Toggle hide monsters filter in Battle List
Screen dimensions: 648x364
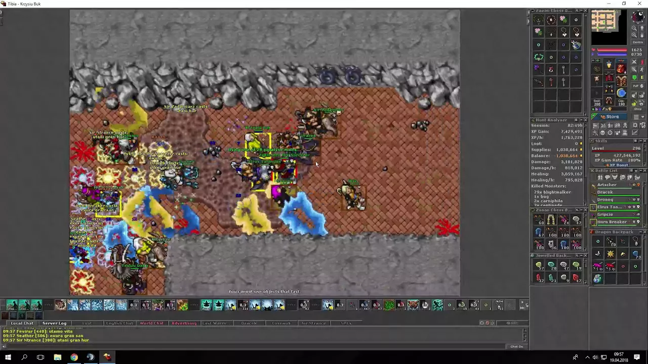tap(615, 177)
